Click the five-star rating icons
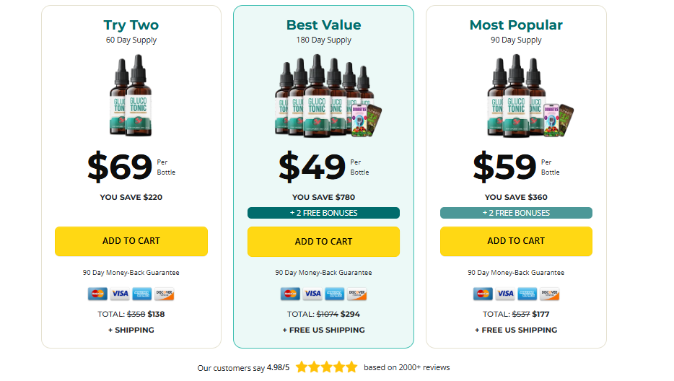The width and height of the screenshot is (674, 381). 326,367
